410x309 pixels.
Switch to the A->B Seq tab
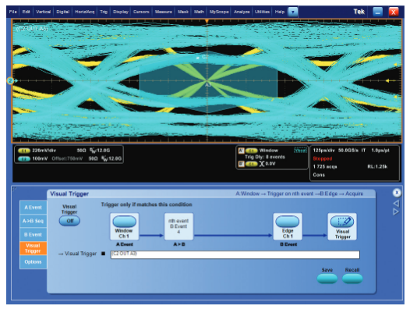pos(34,221)
